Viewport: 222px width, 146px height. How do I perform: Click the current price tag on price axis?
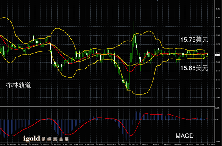218,55
